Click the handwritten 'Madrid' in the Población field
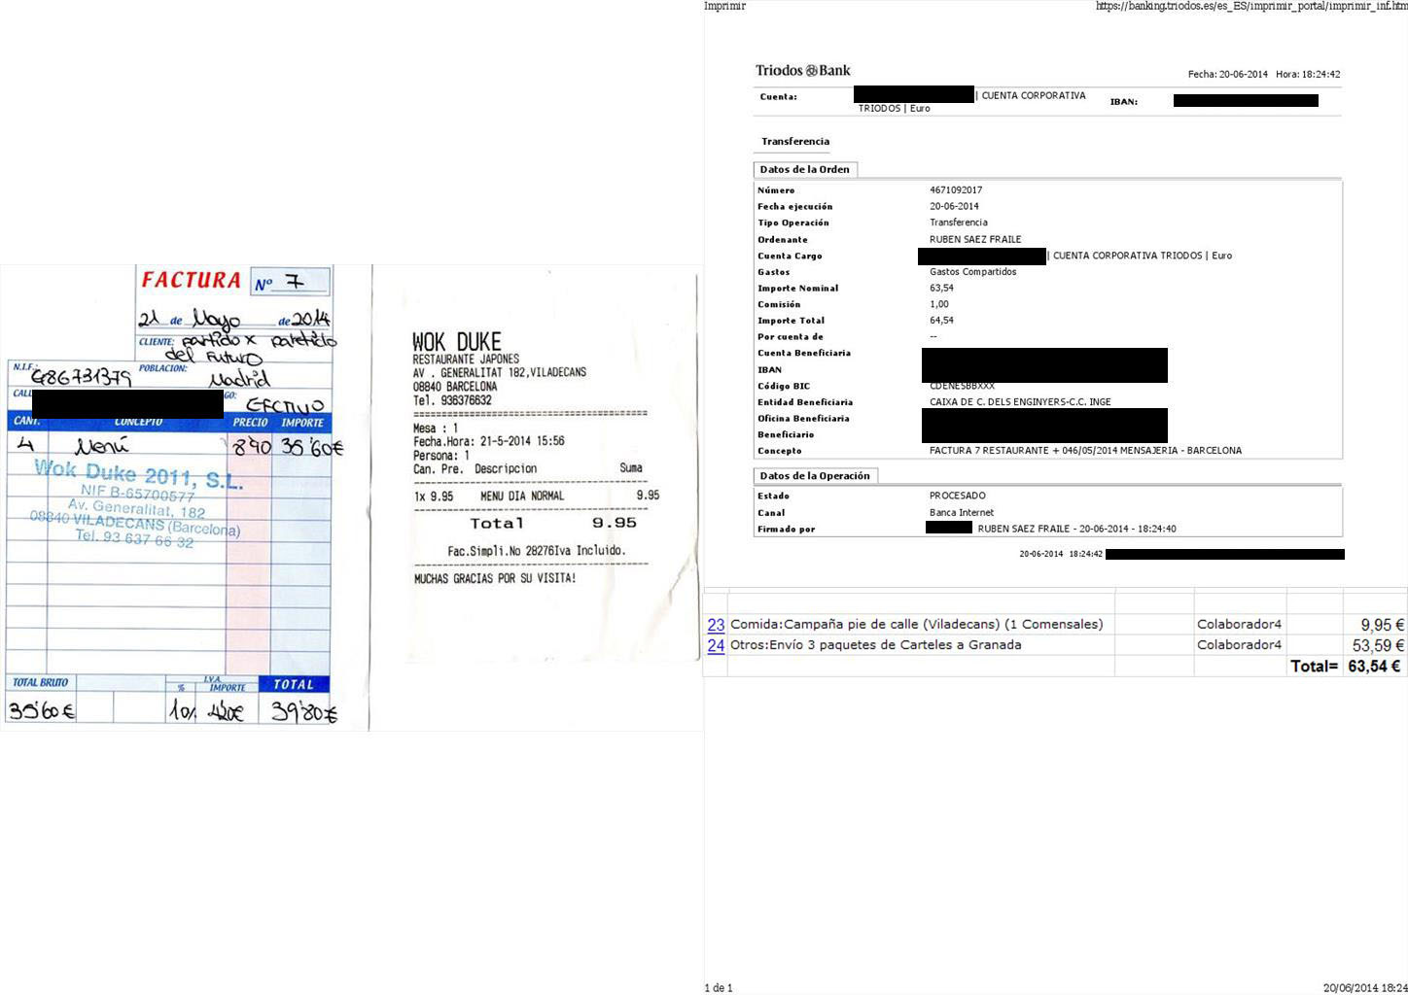 (x=239, y=378)
